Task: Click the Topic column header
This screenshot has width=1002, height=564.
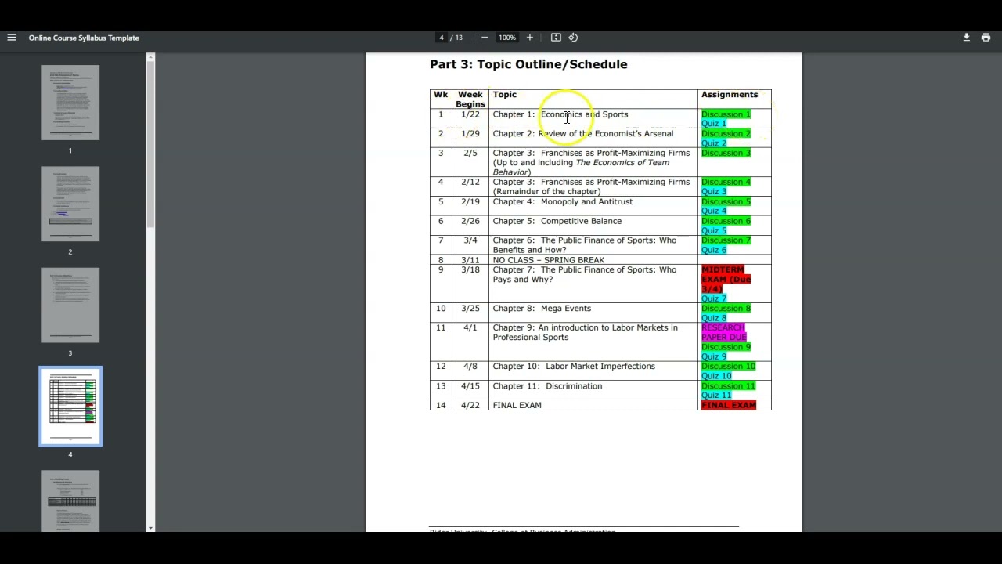Action: (x=505, y=95)
